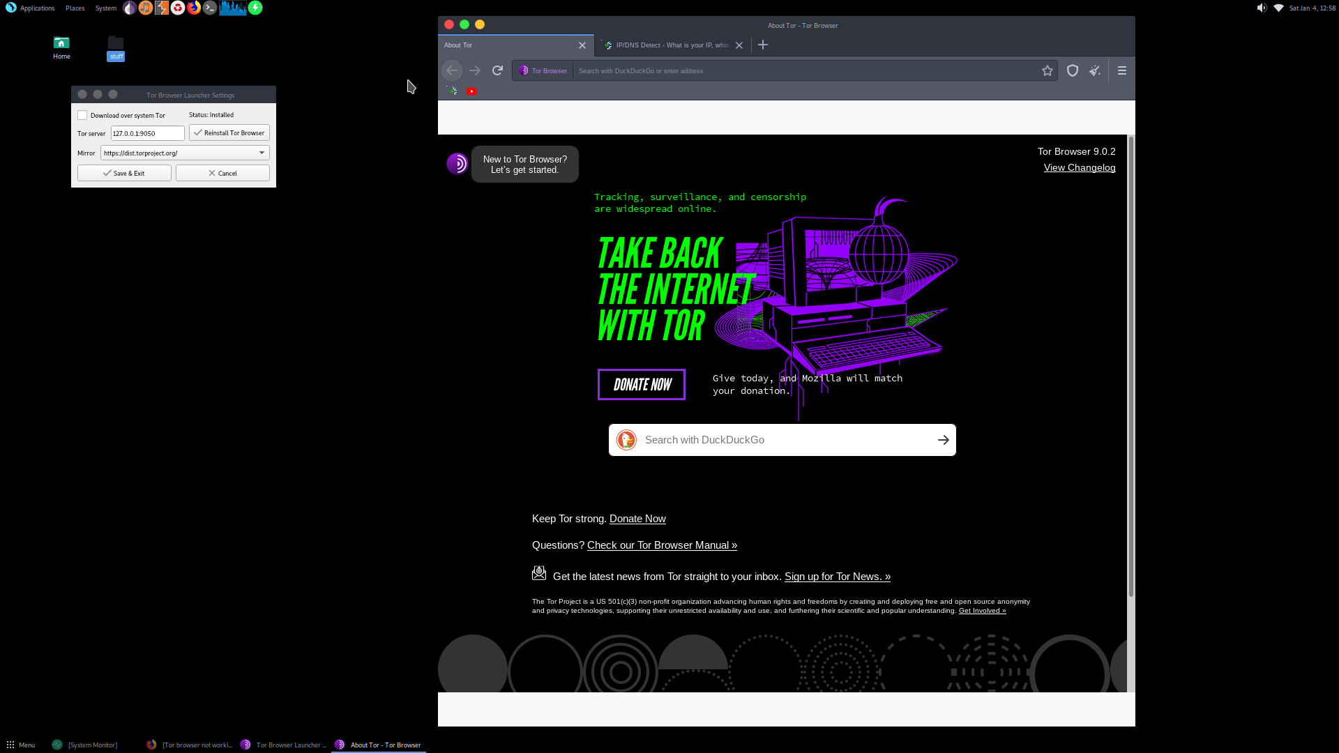Click the newsletter envelope icon
Screen dimensions: 1339x753
coord(539,573)
